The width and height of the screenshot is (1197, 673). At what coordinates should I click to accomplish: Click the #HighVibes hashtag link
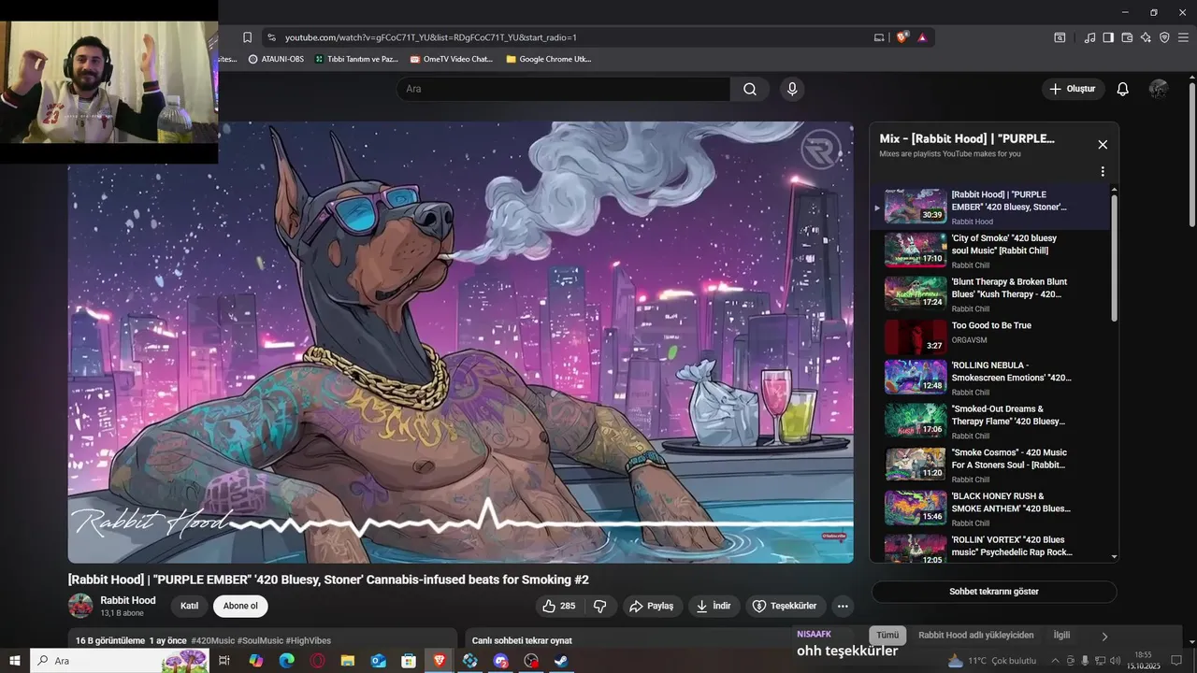click(x=308, y=640)
